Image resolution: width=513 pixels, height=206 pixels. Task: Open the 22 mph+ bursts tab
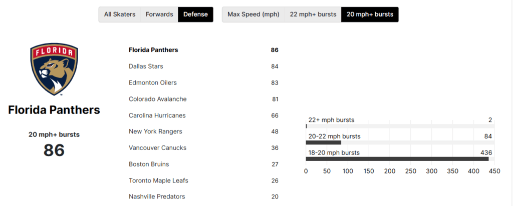coord(313,14)
